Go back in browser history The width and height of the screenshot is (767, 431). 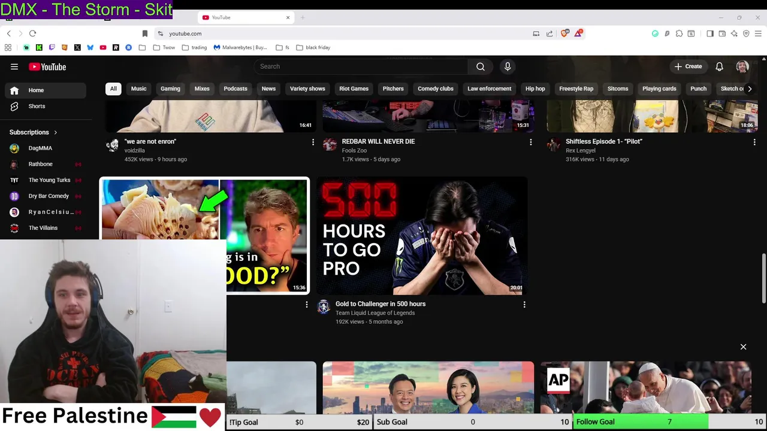tap(9, 34)
